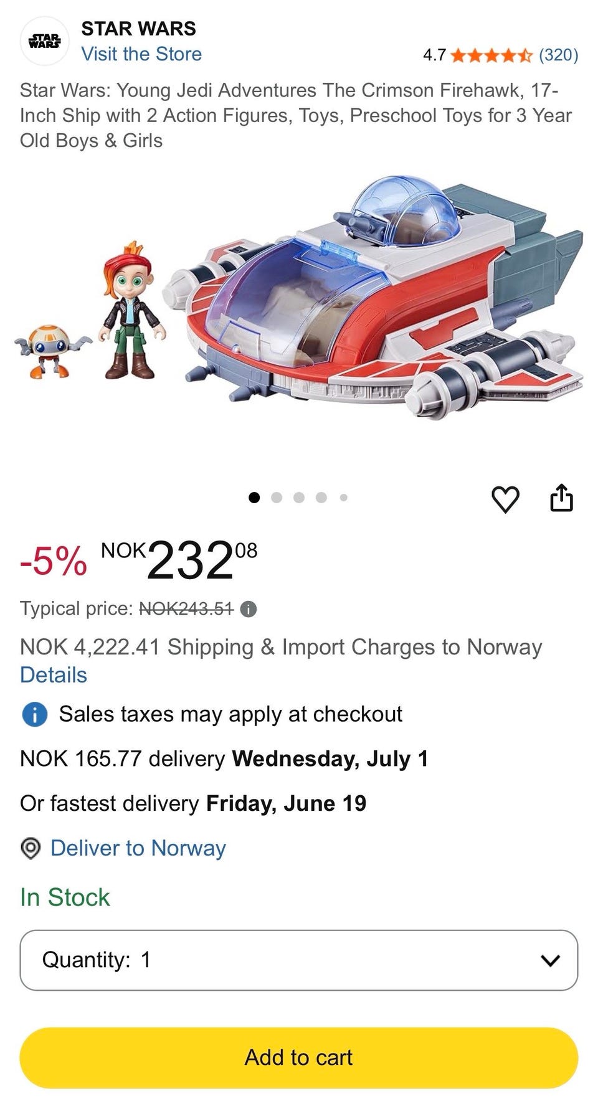
Task: Visit the Store link
Action: 141,54
